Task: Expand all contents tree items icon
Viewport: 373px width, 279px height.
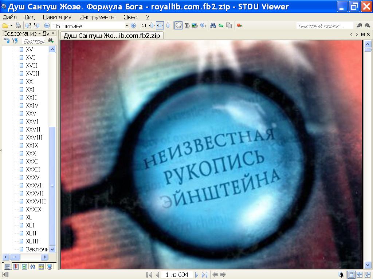Action: click(7, 41)
